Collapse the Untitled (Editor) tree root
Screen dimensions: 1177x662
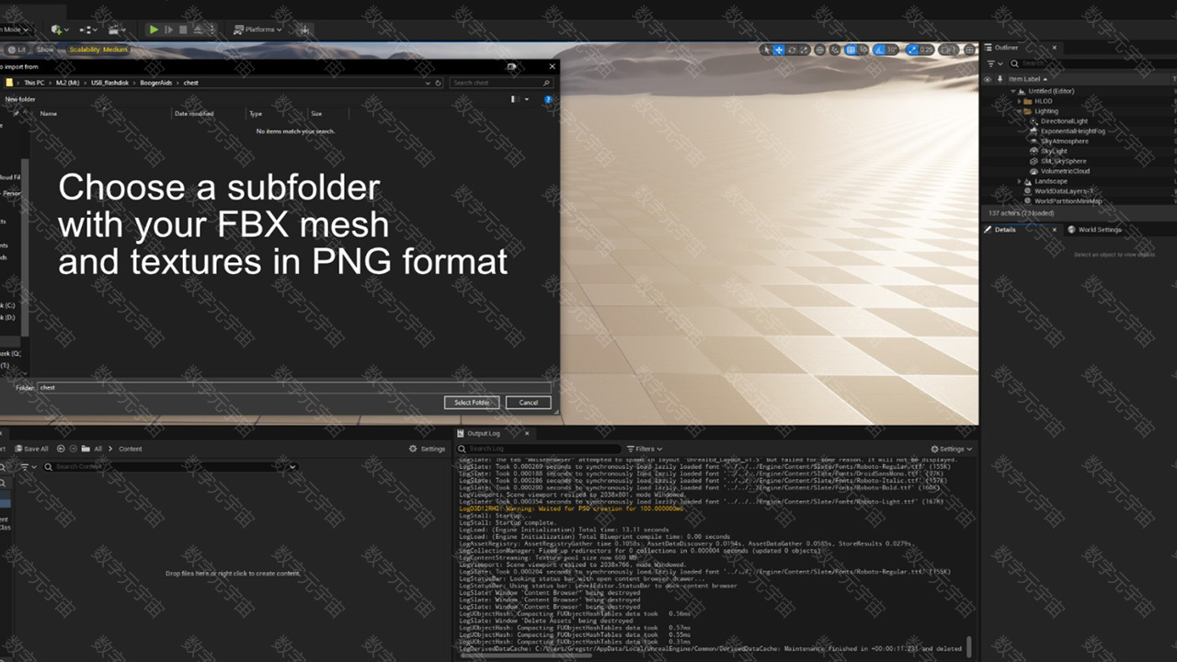tap(1013, 91)
